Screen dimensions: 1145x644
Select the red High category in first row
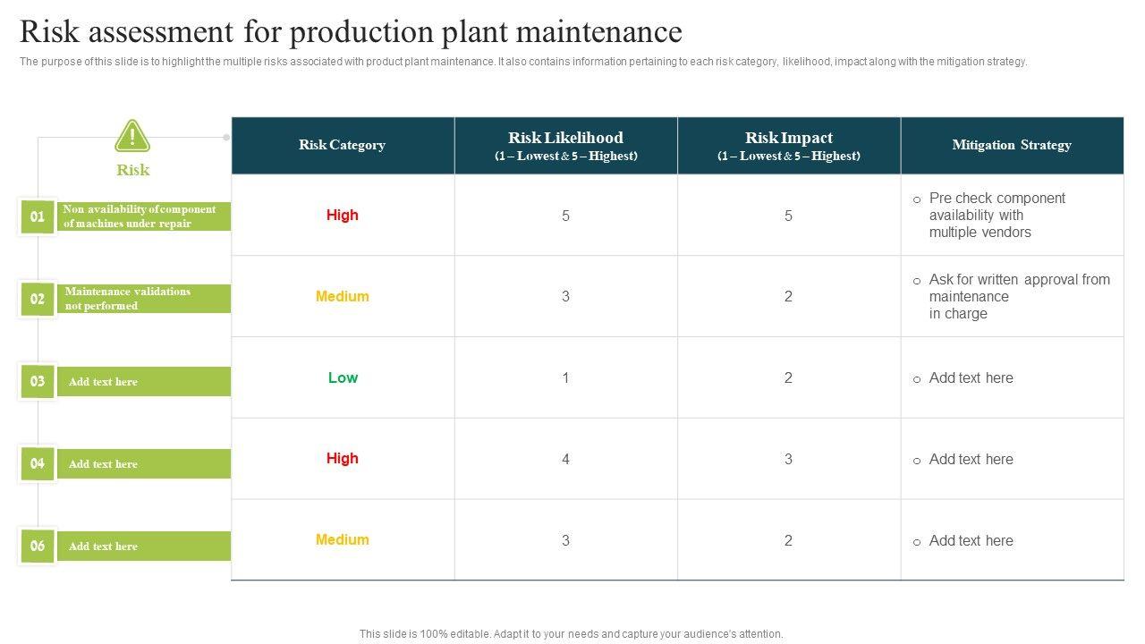[342, 215]
